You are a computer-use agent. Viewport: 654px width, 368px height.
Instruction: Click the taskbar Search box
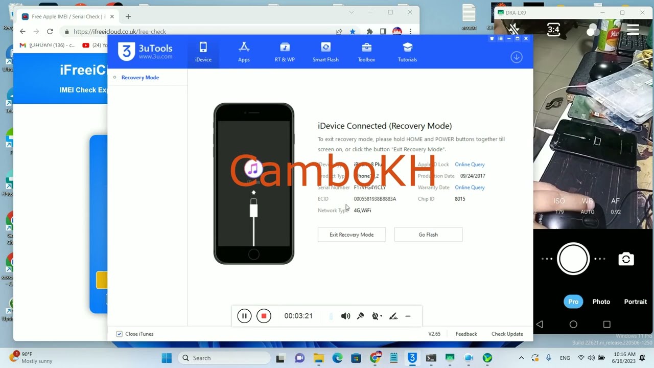click(224, 358)
